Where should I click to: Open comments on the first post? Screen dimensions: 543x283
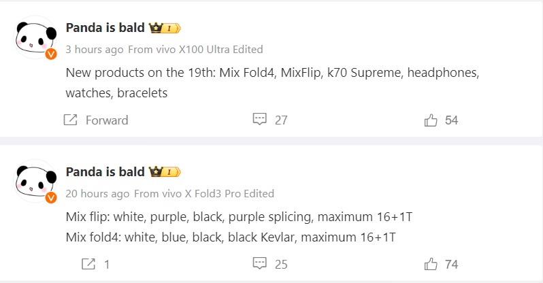(x=259, y=120)
